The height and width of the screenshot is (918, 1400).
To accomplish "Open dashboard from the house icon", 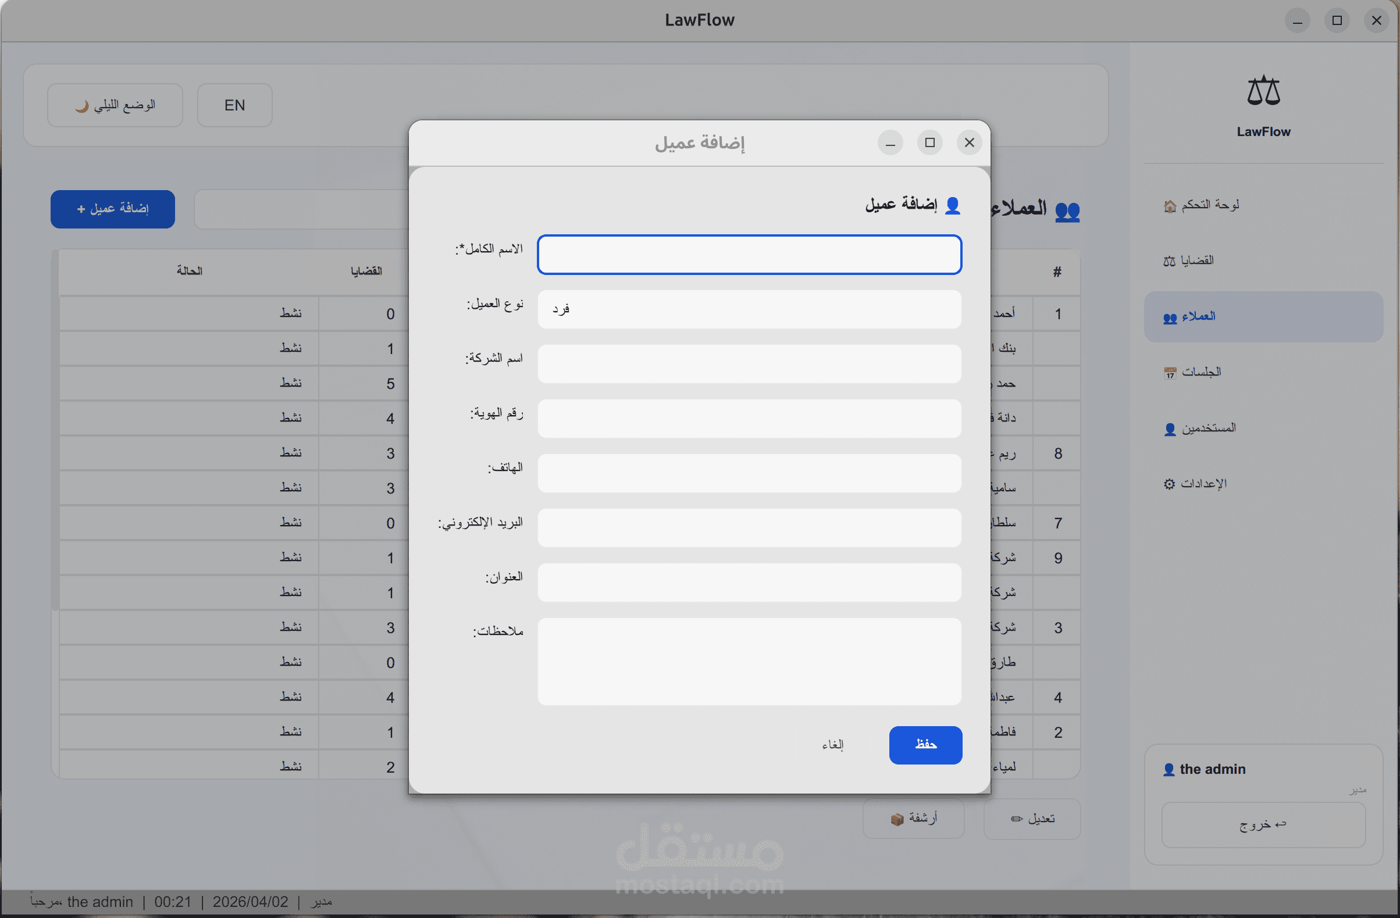I will [x=1170, y=206].
